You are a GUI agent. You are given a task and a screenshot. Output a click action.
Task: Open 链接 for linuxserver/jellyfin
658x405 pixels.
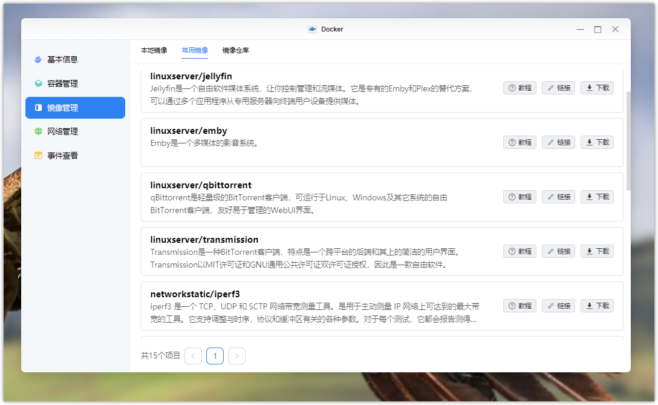[x=559, y=88]
